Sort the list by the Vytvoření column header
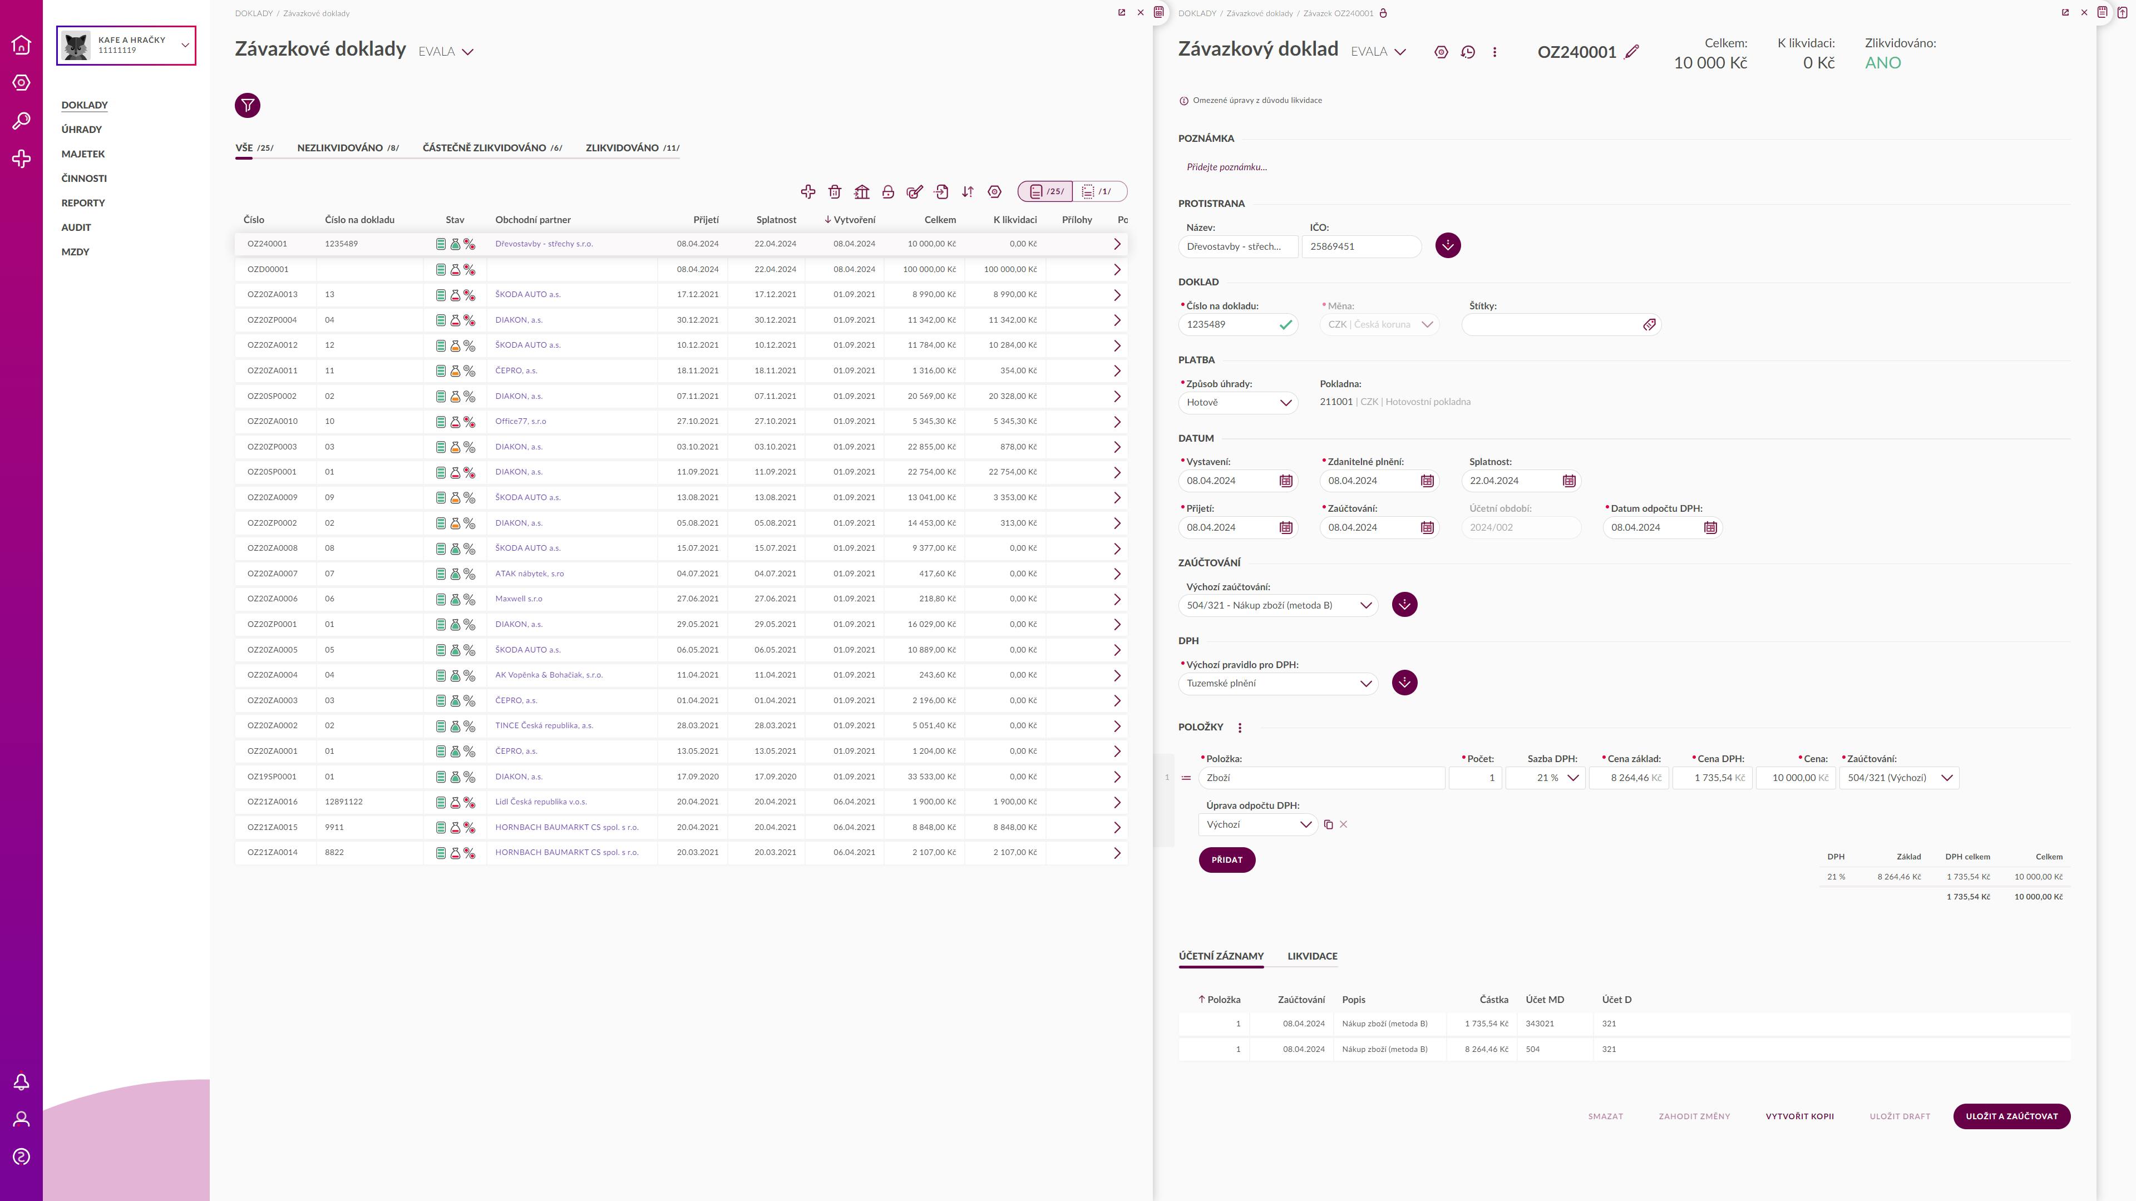This screenshot has width=2136, height=1201. [x=850, y=220]
